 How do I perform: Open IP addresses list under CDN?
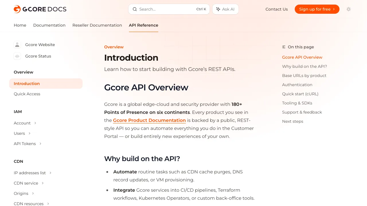tap(30, 173)
